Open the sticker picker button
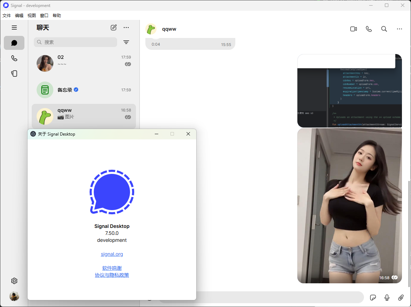This screenshot has height=307, width=411. pos(373,297)
